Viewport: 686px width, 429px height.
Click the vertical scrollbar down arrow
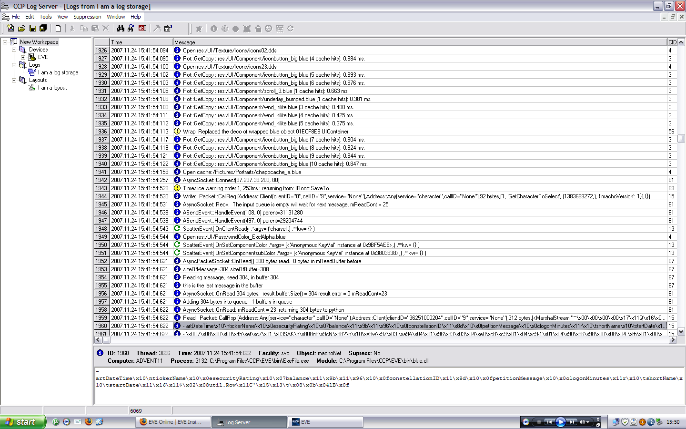pyautogui.click(x=681, y=332)
